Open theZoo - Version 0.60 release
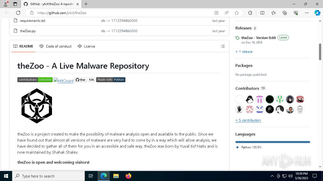This screenshot has height=181, width=323. (x=258, y=38)
